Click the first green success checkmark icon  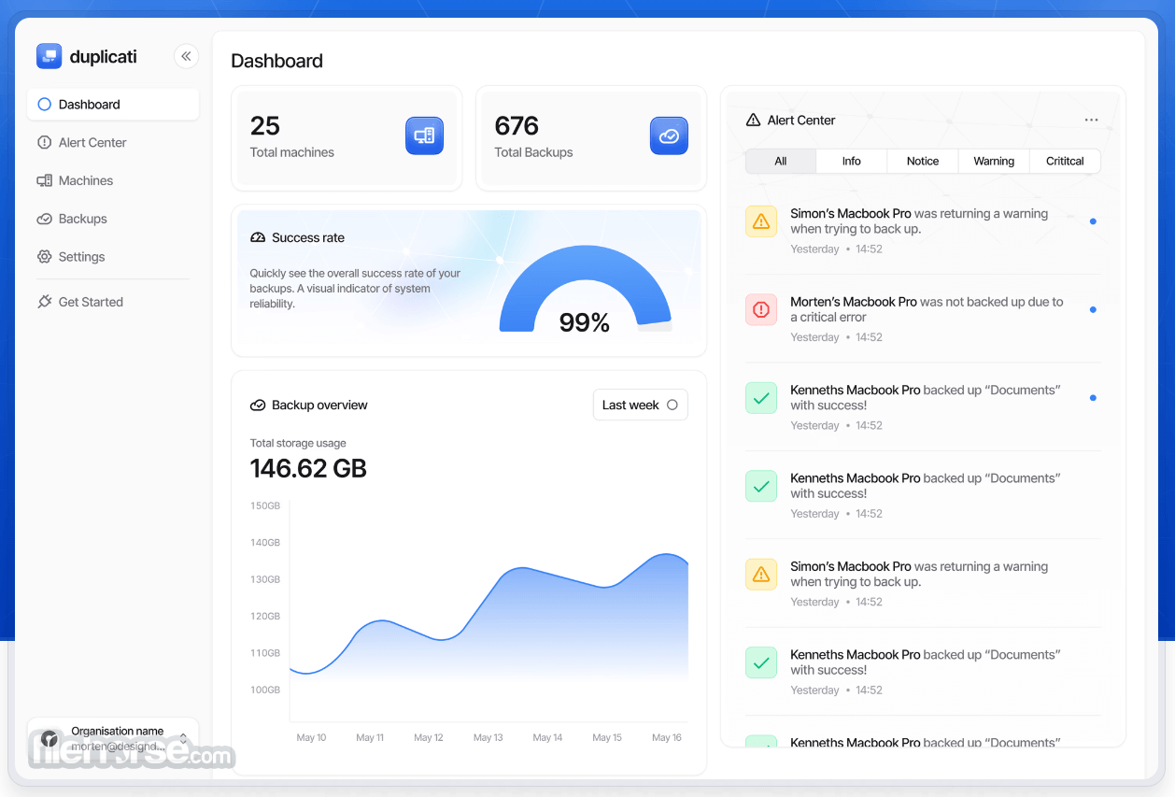(x=761, y=398)
